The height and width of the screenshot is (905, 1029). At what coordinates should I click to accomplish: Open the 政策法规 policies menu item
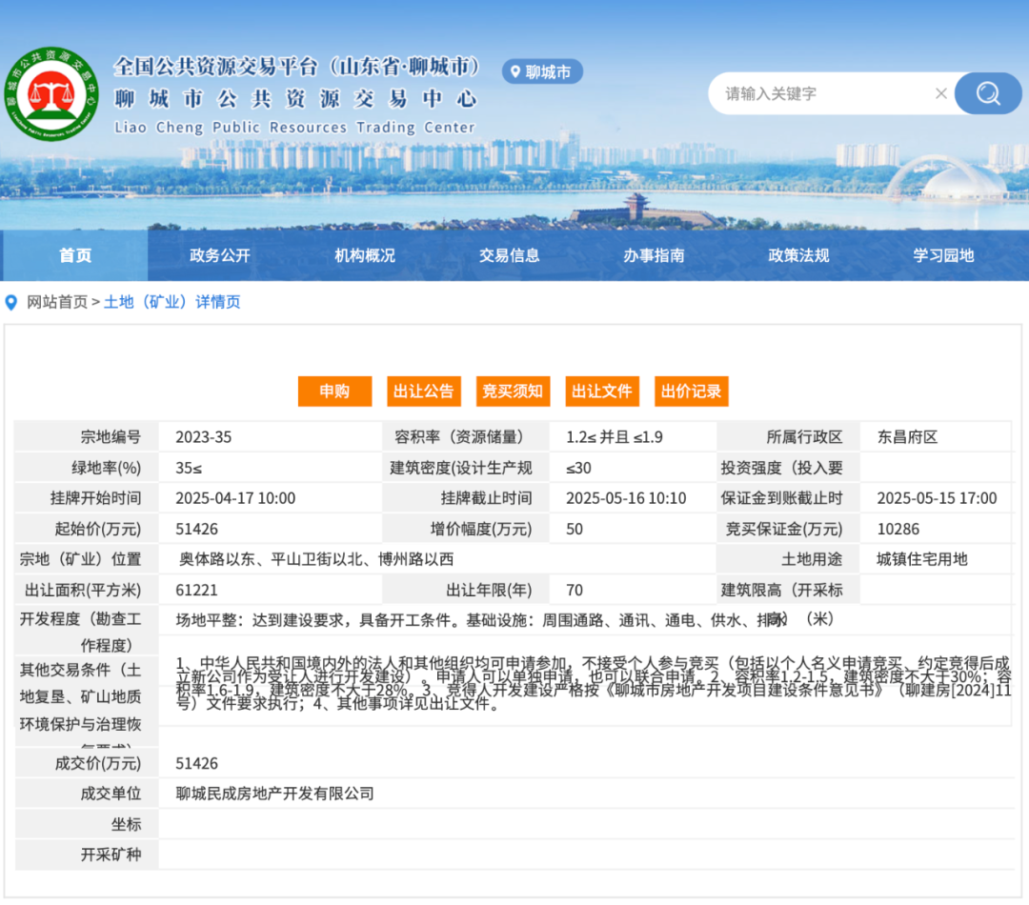797,255
